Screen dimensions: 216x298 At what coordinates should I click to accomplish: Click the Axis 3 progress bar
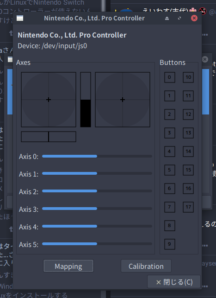pyautogui.click(x=97, y=209)
